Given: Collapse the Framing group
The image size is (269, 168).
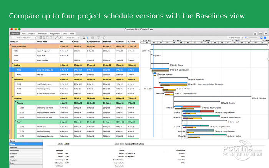Looking at the screenshot, I should click(16, 101).
